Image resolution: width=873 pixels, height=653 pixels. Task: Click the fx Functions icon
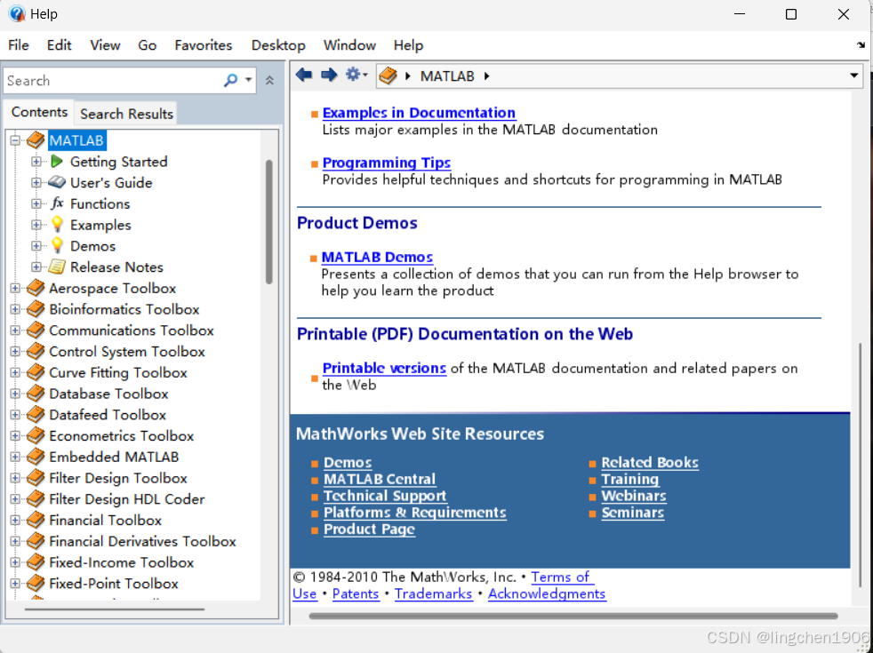57,203
